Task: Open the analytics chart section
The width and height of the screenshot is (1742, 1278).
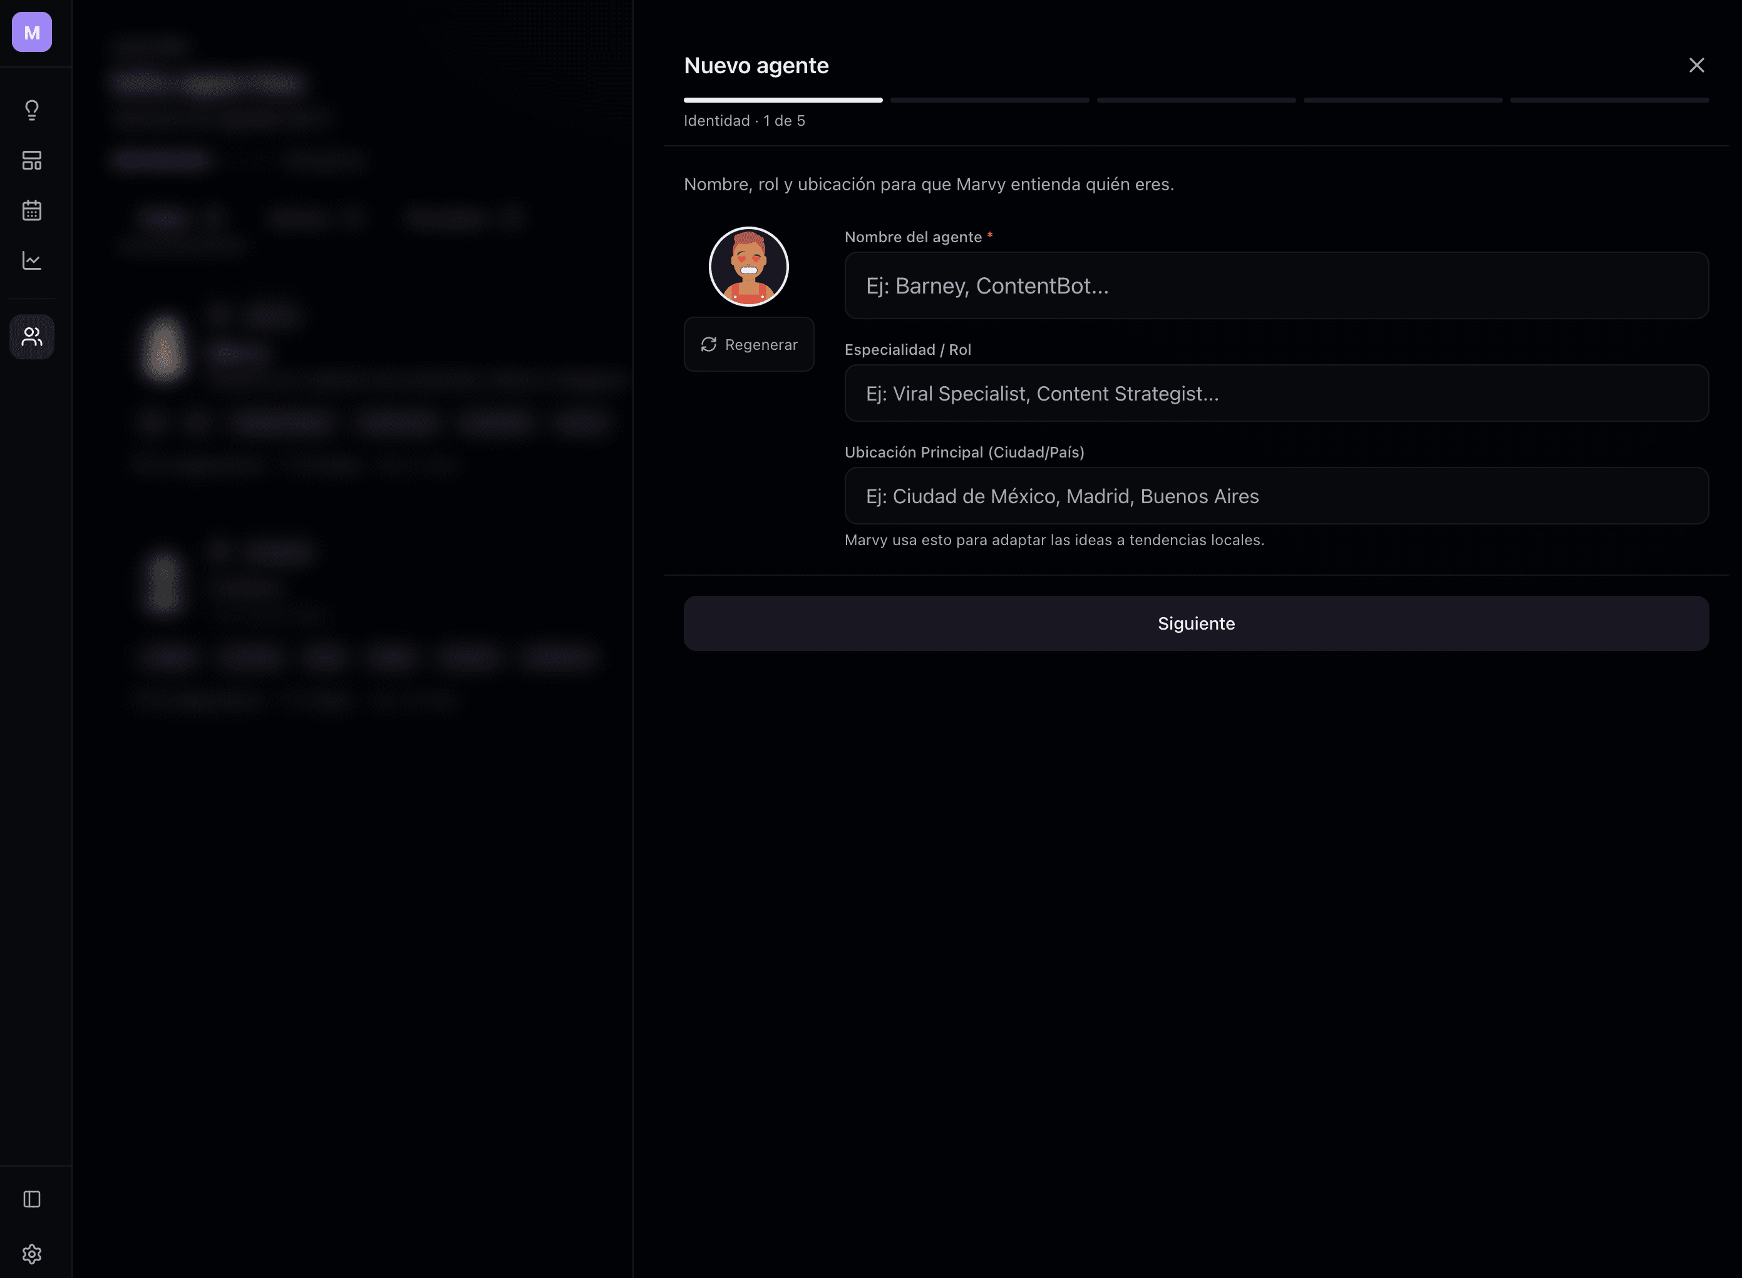Action: [31, 260]
